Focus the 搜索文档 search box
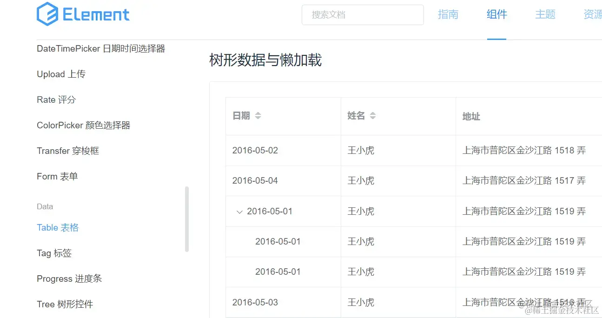602x318 pixels. 363,14
